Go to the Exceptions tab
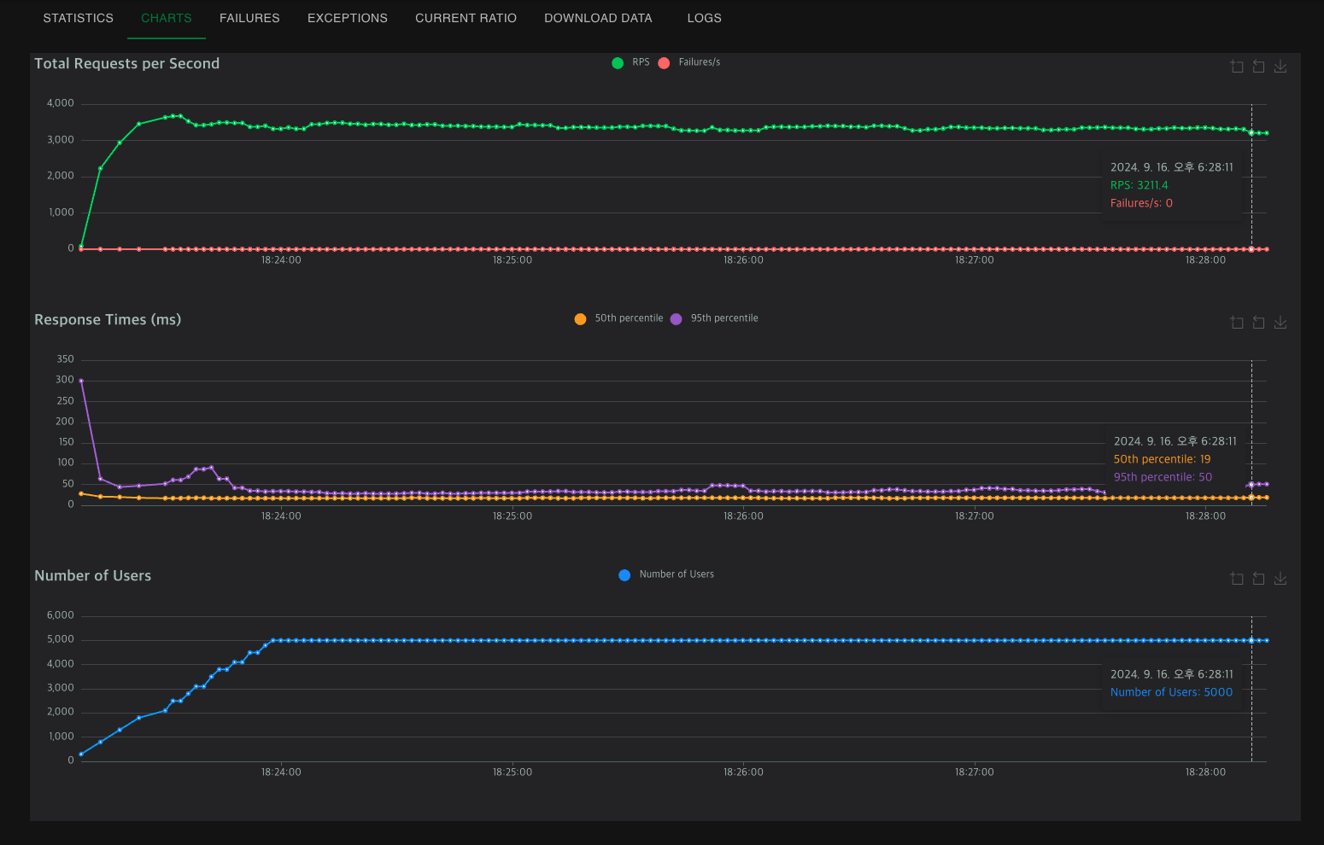 click(x=348, y=18)
